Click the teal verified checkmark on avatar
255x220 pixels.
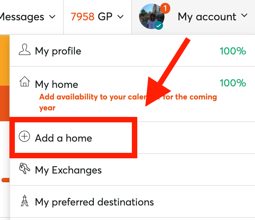coord(159,25)
